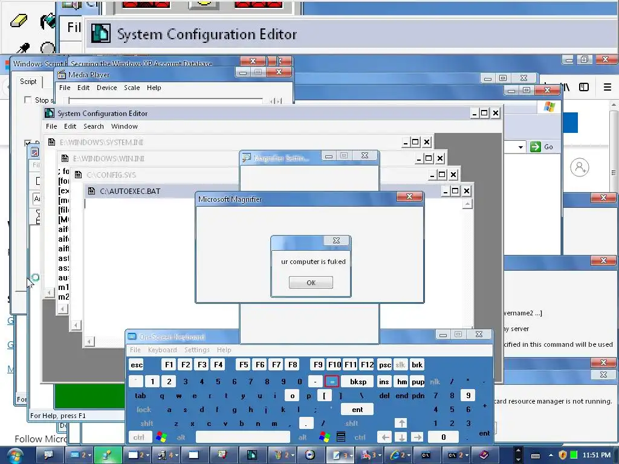Click the tab key on On-Screen Keyboard
The width and height of the screenshot is (619, 464).
pyautogui.click(x=140, y=395)
